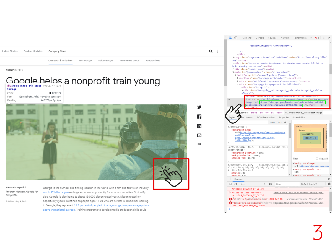Show the console sidebar icon
This screenshot has width=332, height=248.
(x=230, y=184)
